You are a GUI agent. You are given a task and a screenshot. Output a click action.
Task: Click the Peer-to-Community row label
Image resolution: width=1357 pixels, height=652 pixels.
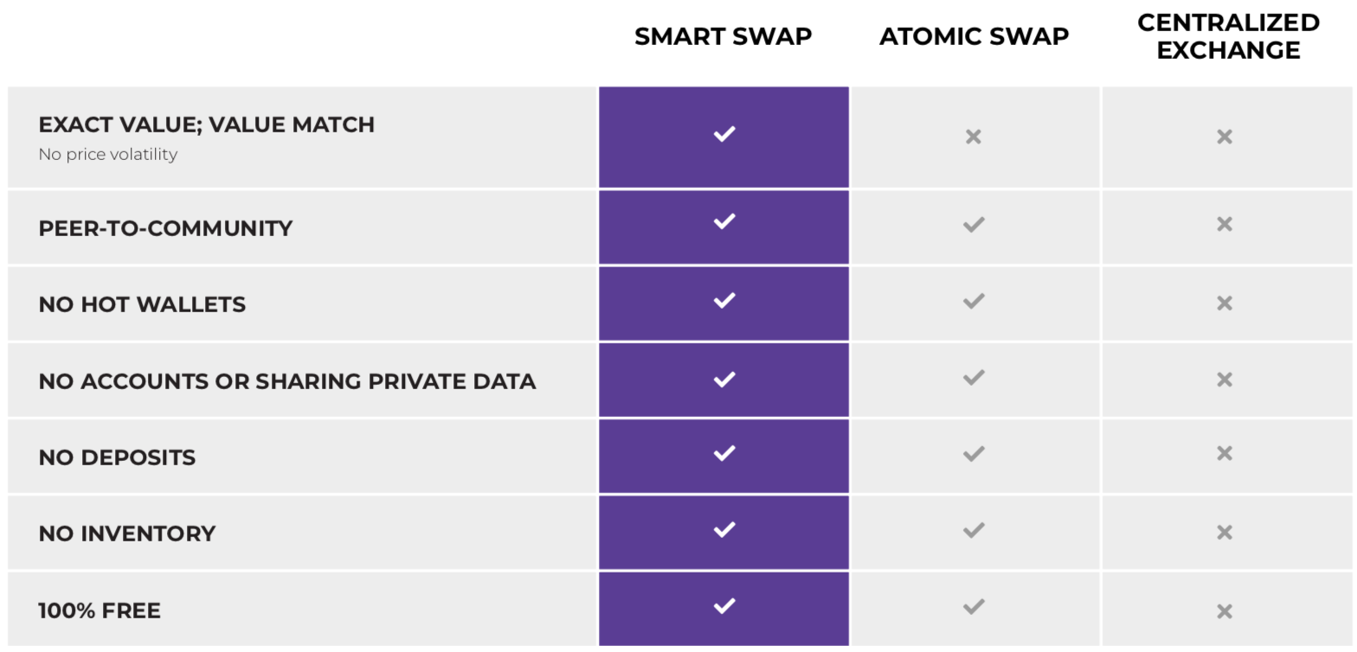point(165,228)
